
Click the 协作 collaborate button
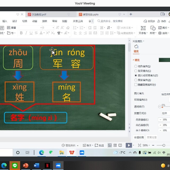click(162, 21)
